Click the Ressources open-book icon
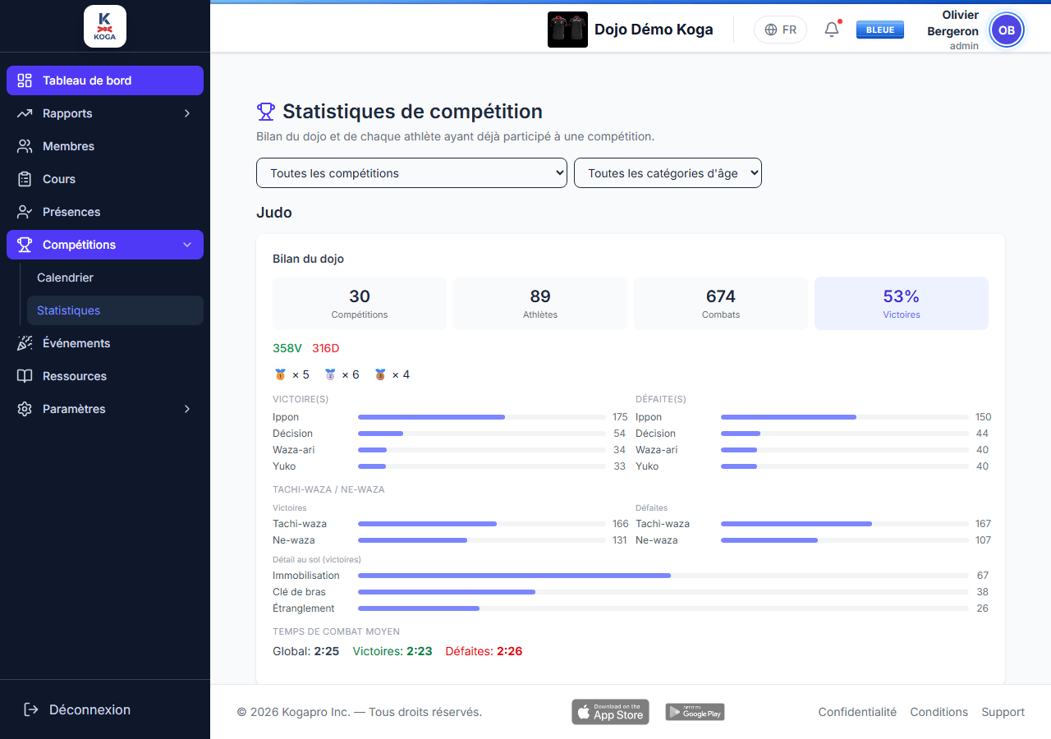Image resolution: width=1051 pixels, height=739 pixels. click(x=25, y=376)
